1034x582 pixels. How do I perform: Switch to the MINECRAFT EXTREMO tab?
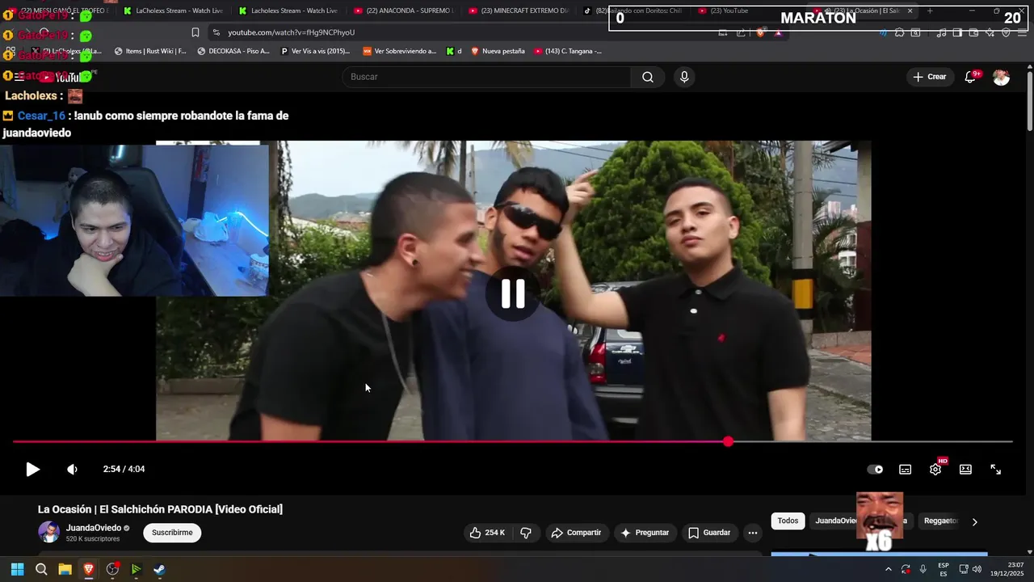tap(519, 11)
